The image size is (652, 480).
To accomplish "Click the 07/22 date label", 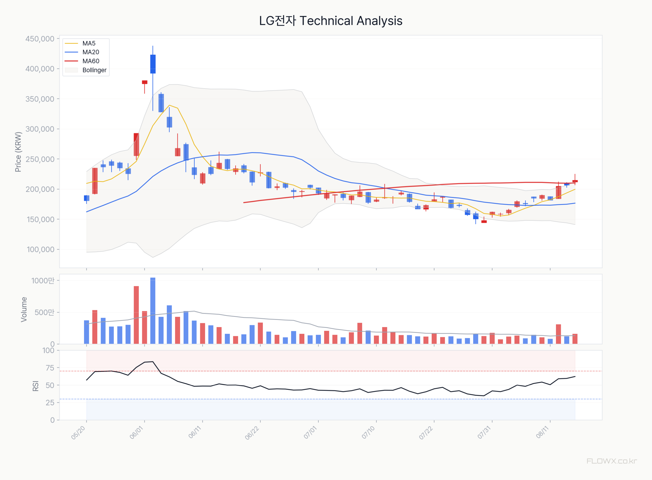I will [x=426, y=433].
